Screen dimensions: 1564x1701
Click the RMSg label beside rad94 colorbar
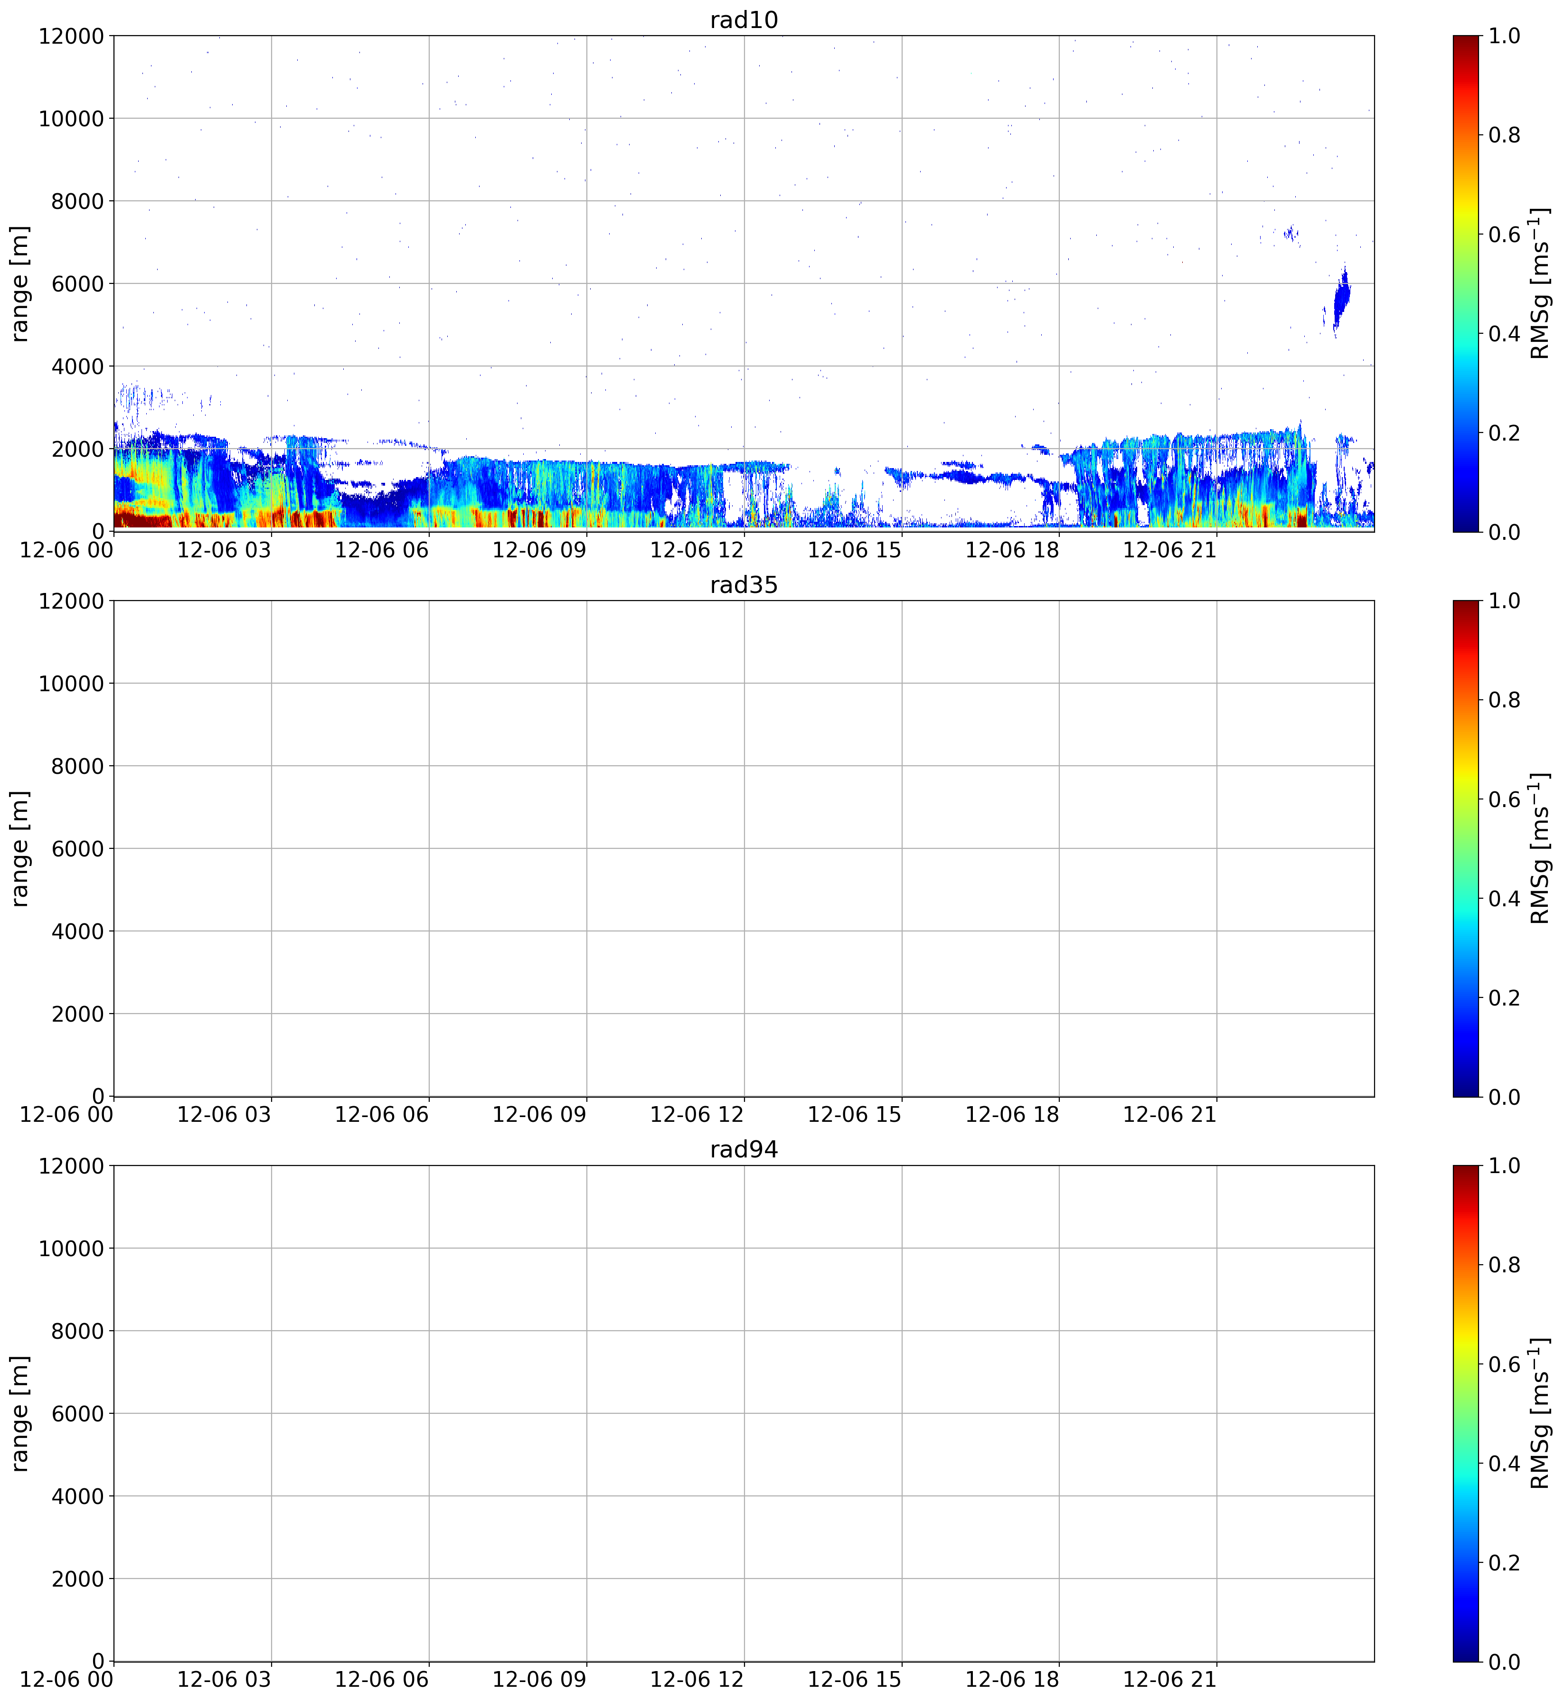[x=1540, y=1413]
